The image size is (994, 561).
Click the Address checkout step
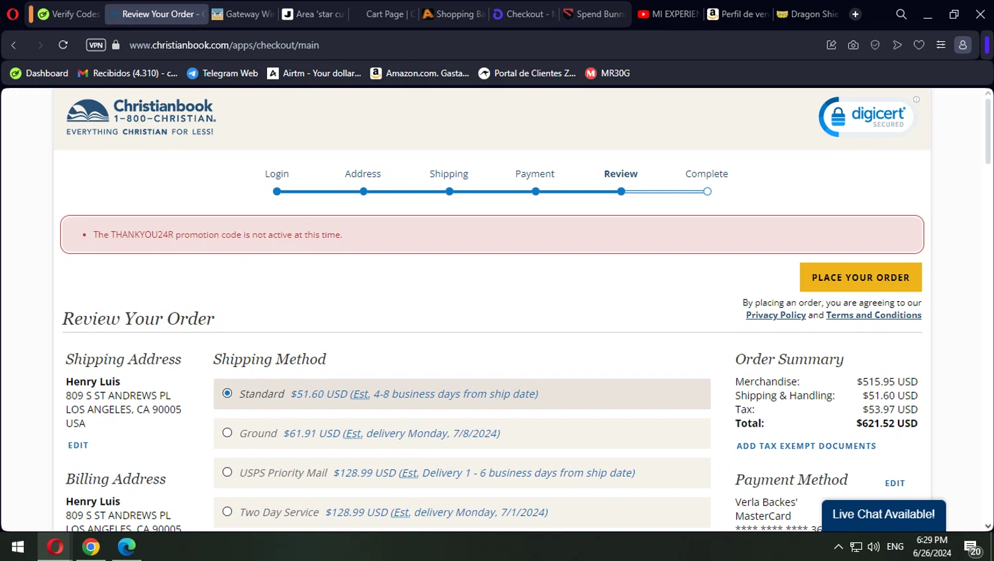coord(363,174)
